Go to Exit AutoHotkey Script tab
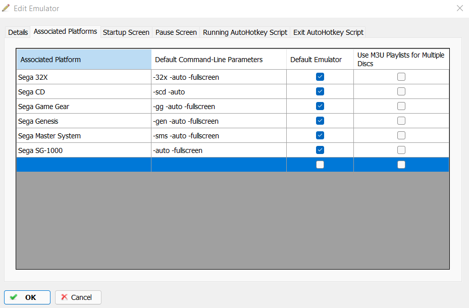Screen dimensions: 469x308 pos(328,32)
